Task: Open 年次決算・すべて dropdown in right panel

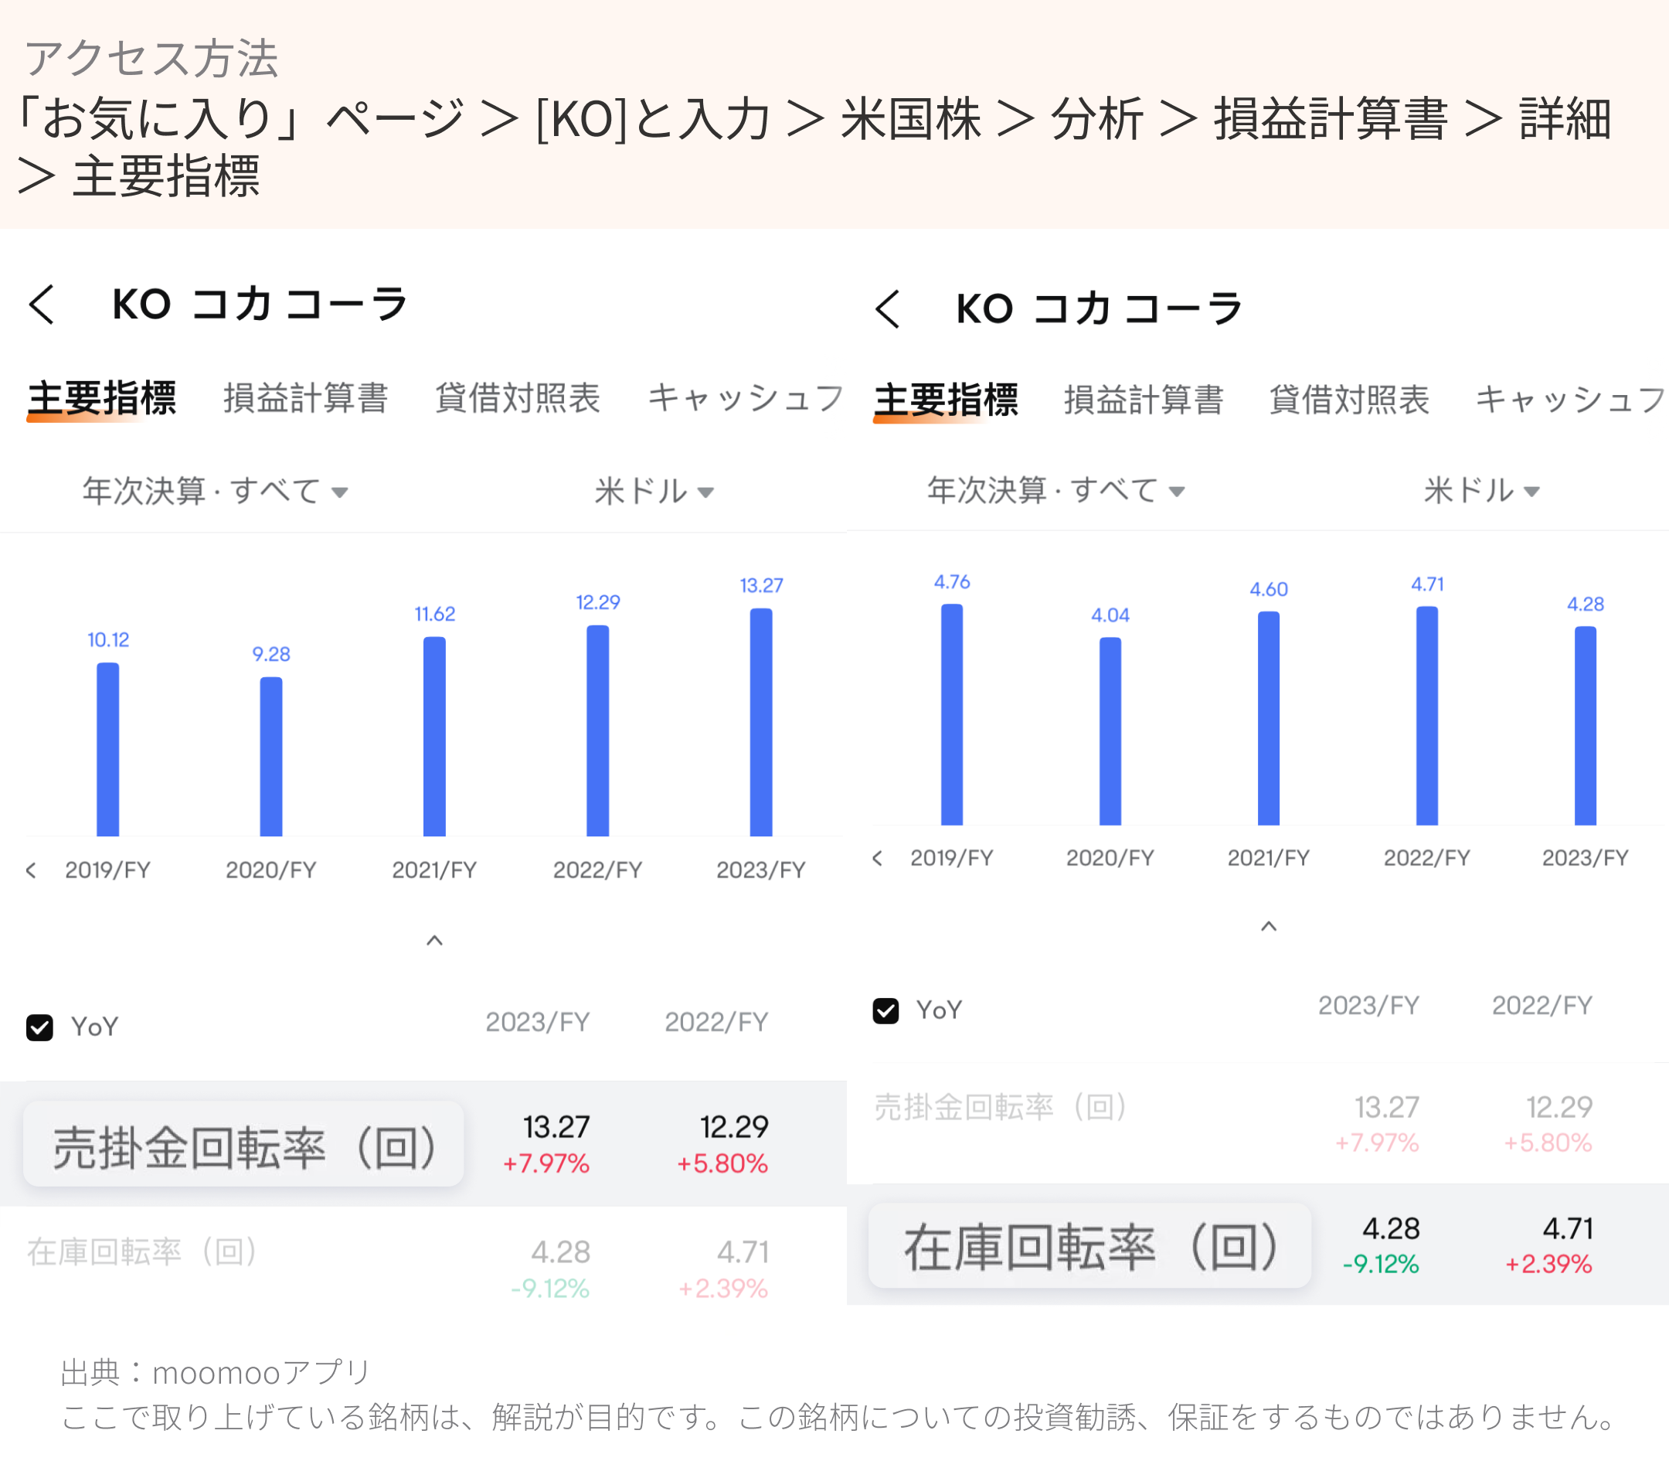Action: click(x=1055, y=490)
